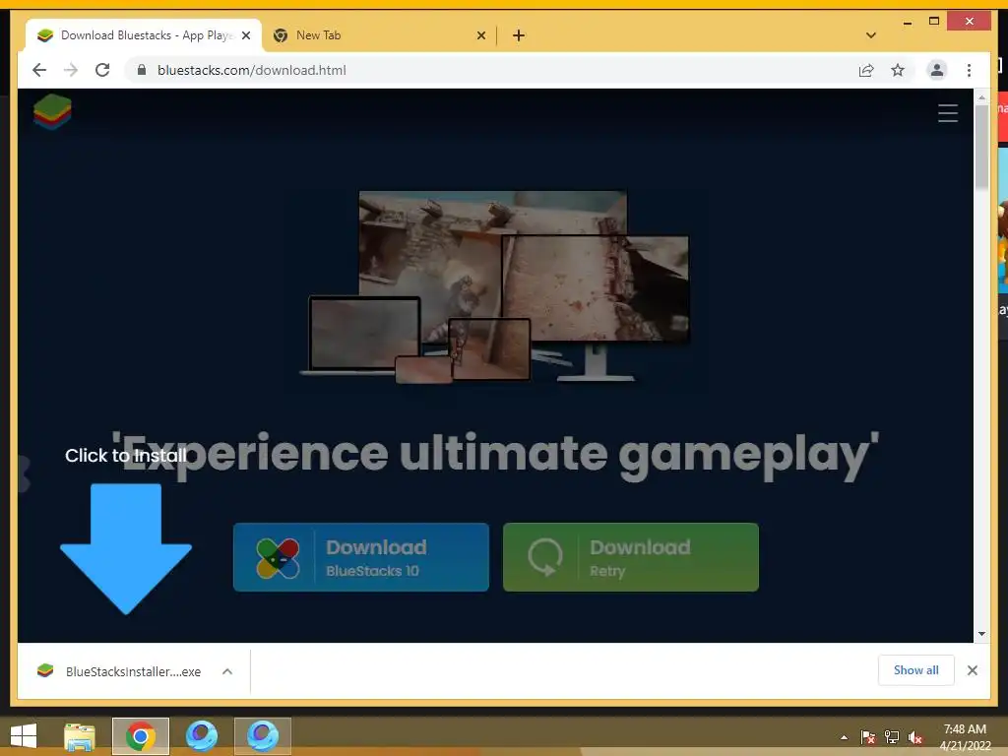Viewport: 1008px width, 756px height.
Task: Open the Chrome profile avatar
Action: 937,70
